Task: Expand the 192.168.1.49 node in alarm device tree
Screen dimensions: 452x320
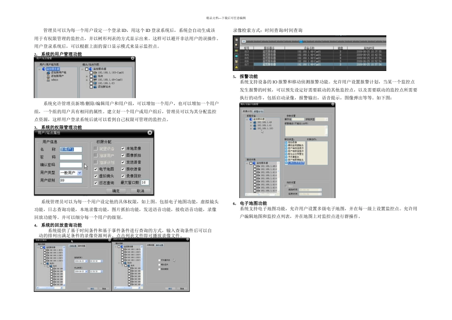Action: (251, 123)
